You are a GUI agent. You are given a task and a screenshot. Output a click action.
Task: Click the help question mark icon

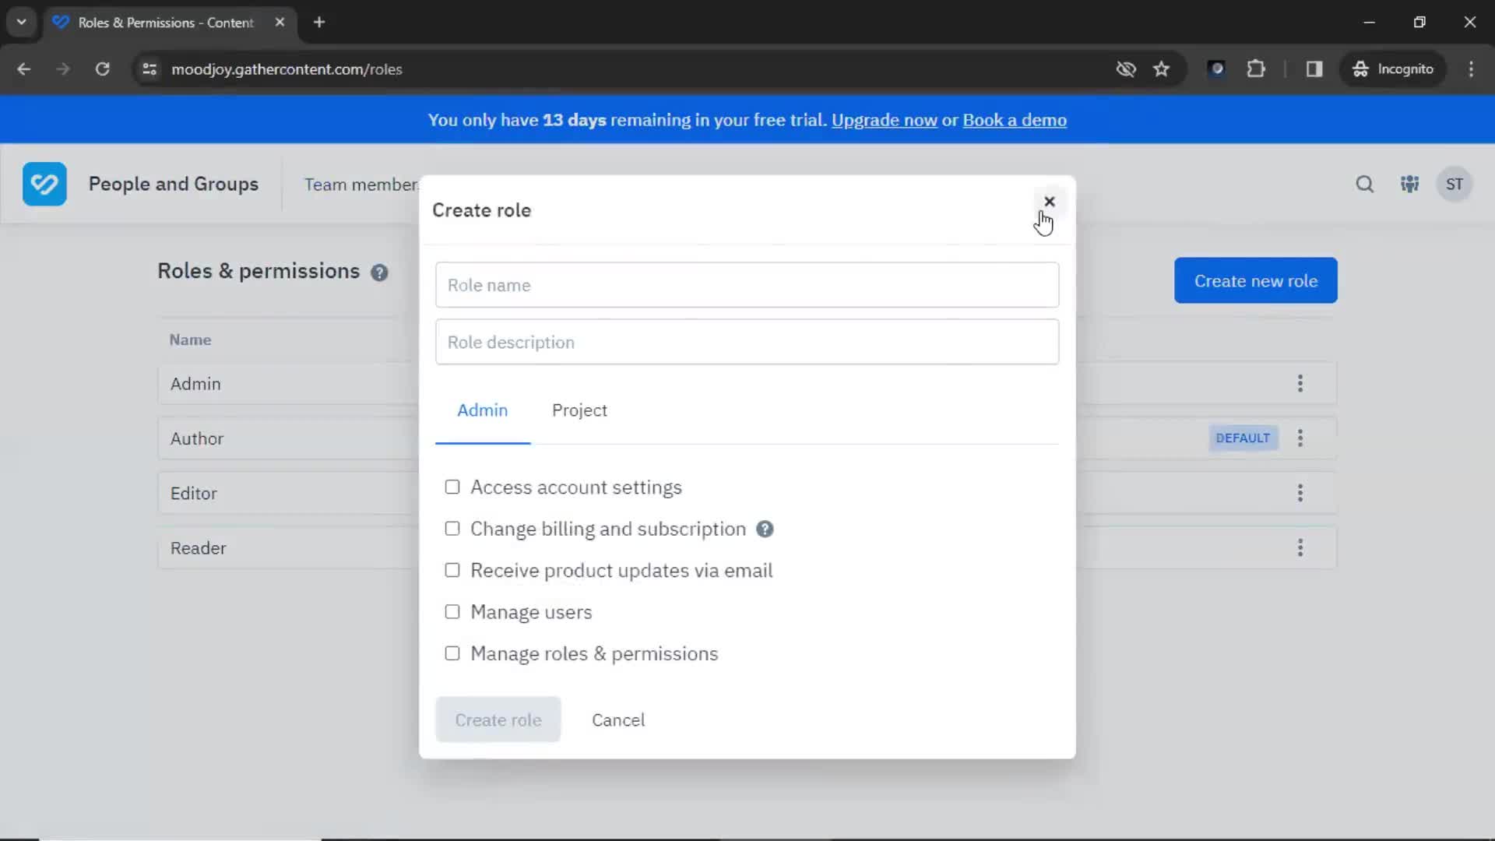pyautogui.click(x=379, y=272)
